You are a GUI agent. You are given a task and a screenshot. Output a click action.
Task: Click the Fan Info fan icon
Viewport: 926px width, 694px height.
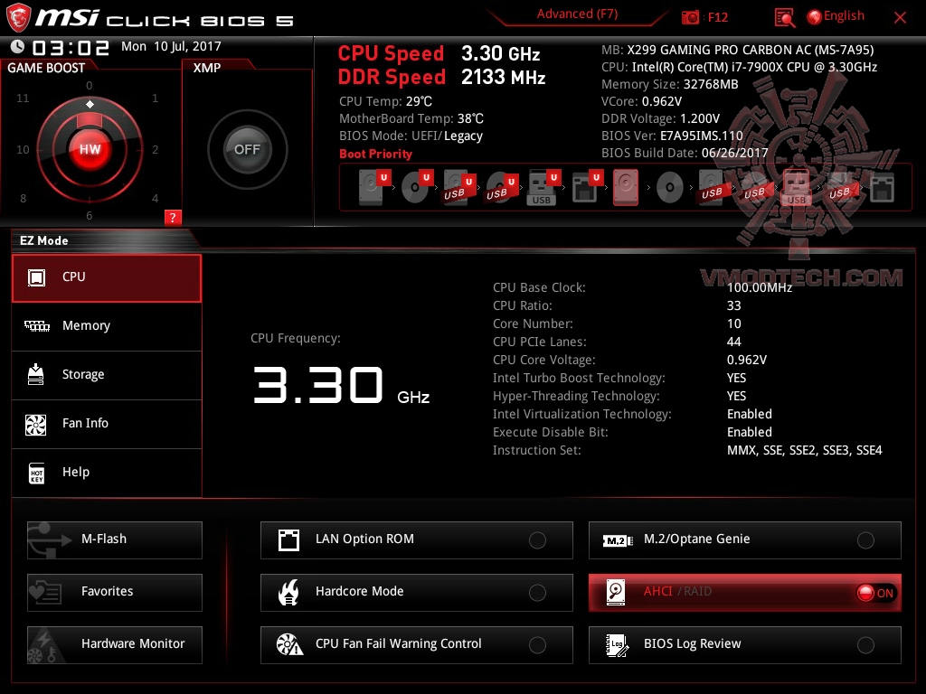[x=36, y=425]
